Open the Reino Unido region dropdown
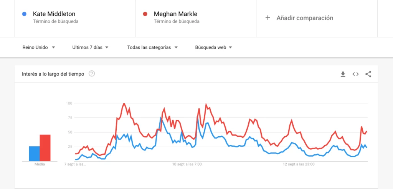 pyautogui.click(x=39, y=48)
